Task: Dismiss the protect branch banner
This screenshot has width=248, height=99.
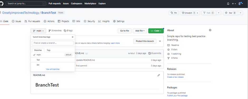Action: 160,41
